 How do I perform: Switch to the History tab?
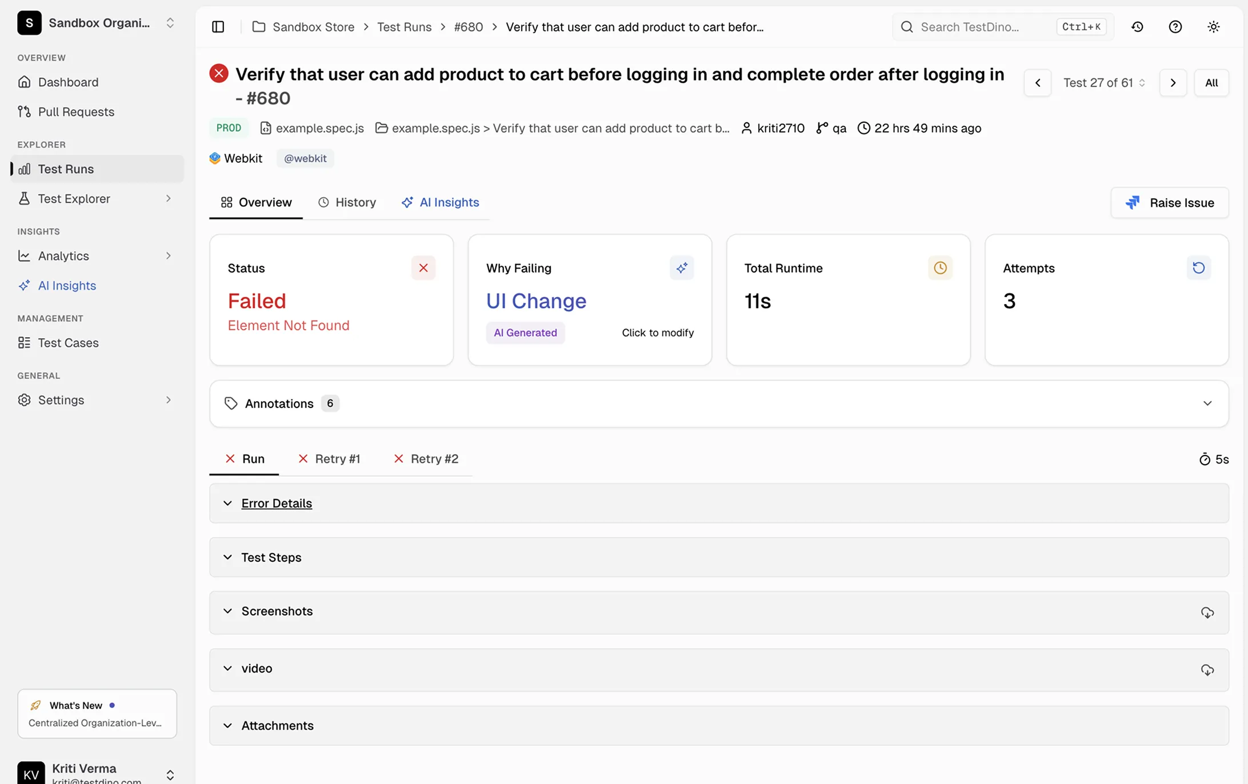click(347, 202)
